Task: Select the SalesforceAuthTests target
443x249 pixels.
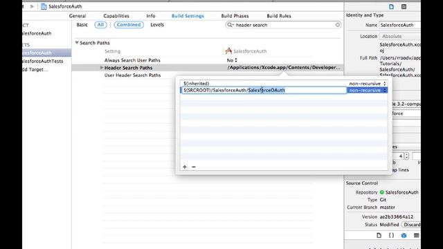Action: (42, 61)
